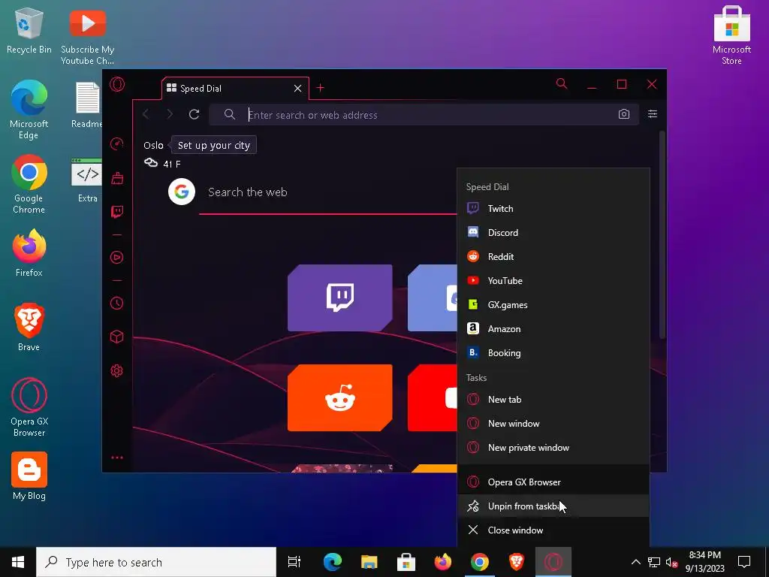Image resolution: width=769 pixels, height=577 pixels.
Task: Click the Oslo city label
Action: (153, 145)
